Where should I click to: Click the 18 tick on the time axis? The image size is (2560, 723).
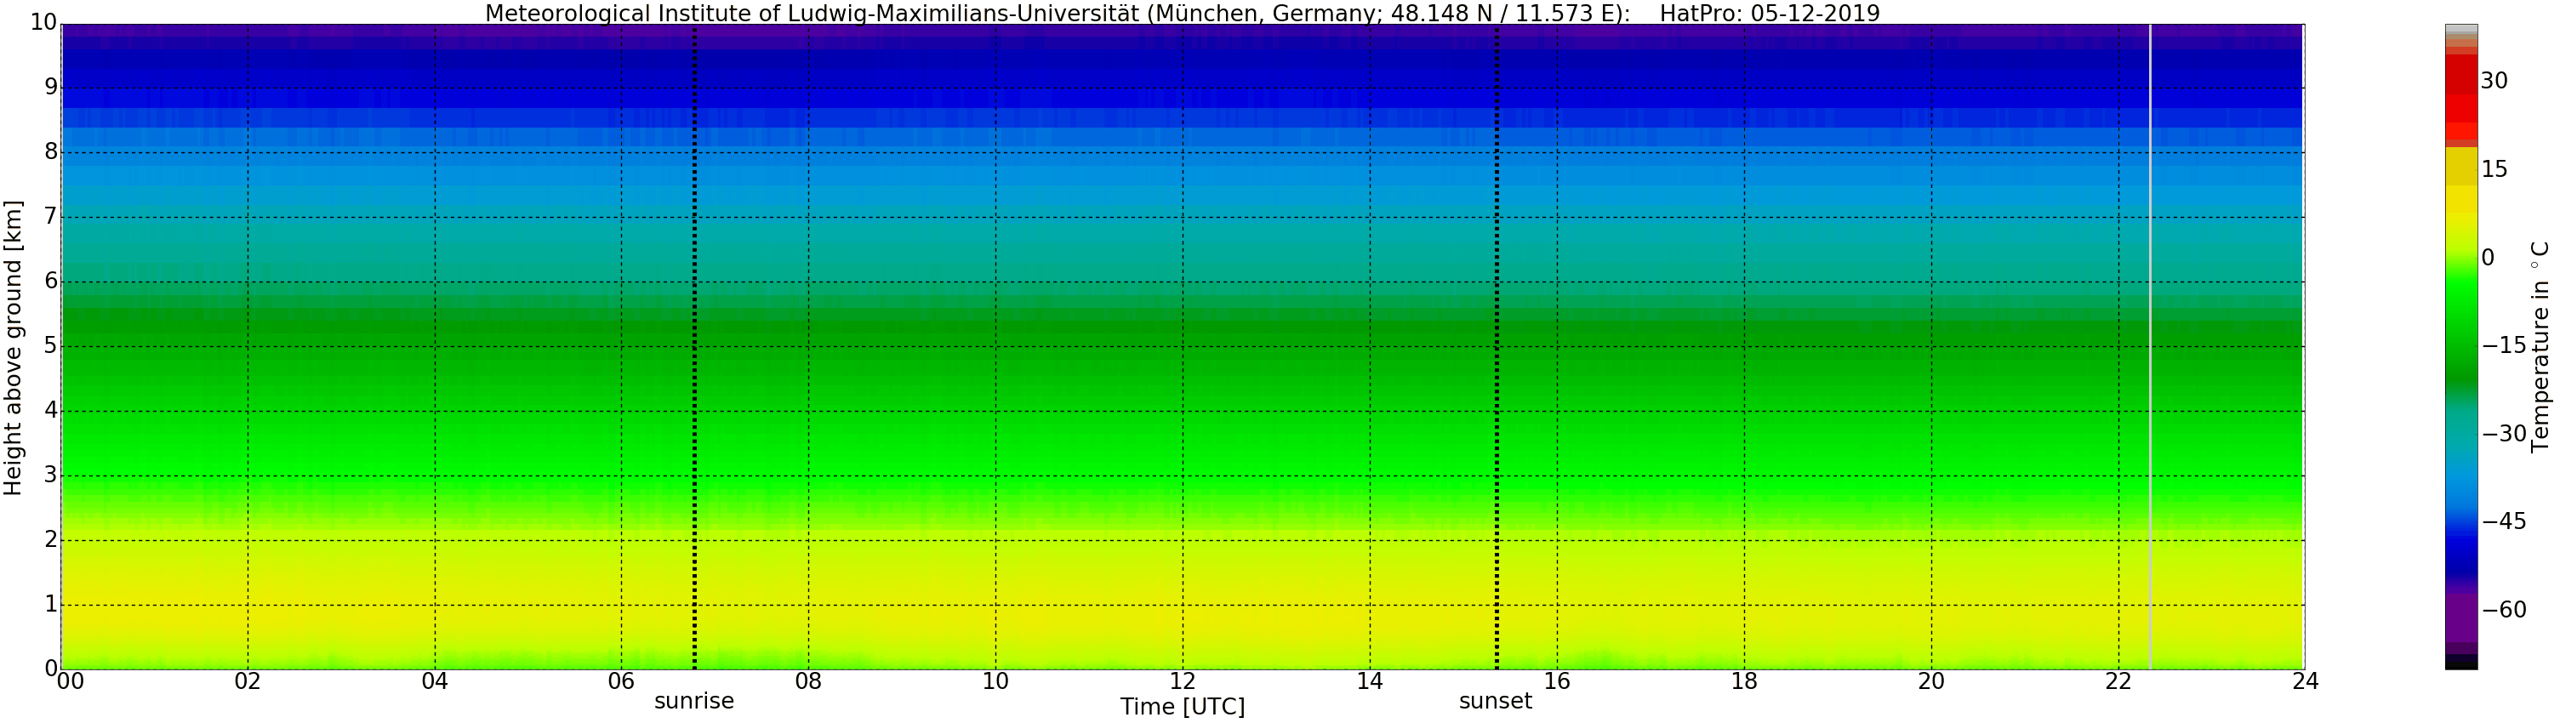pos(1744,681)
